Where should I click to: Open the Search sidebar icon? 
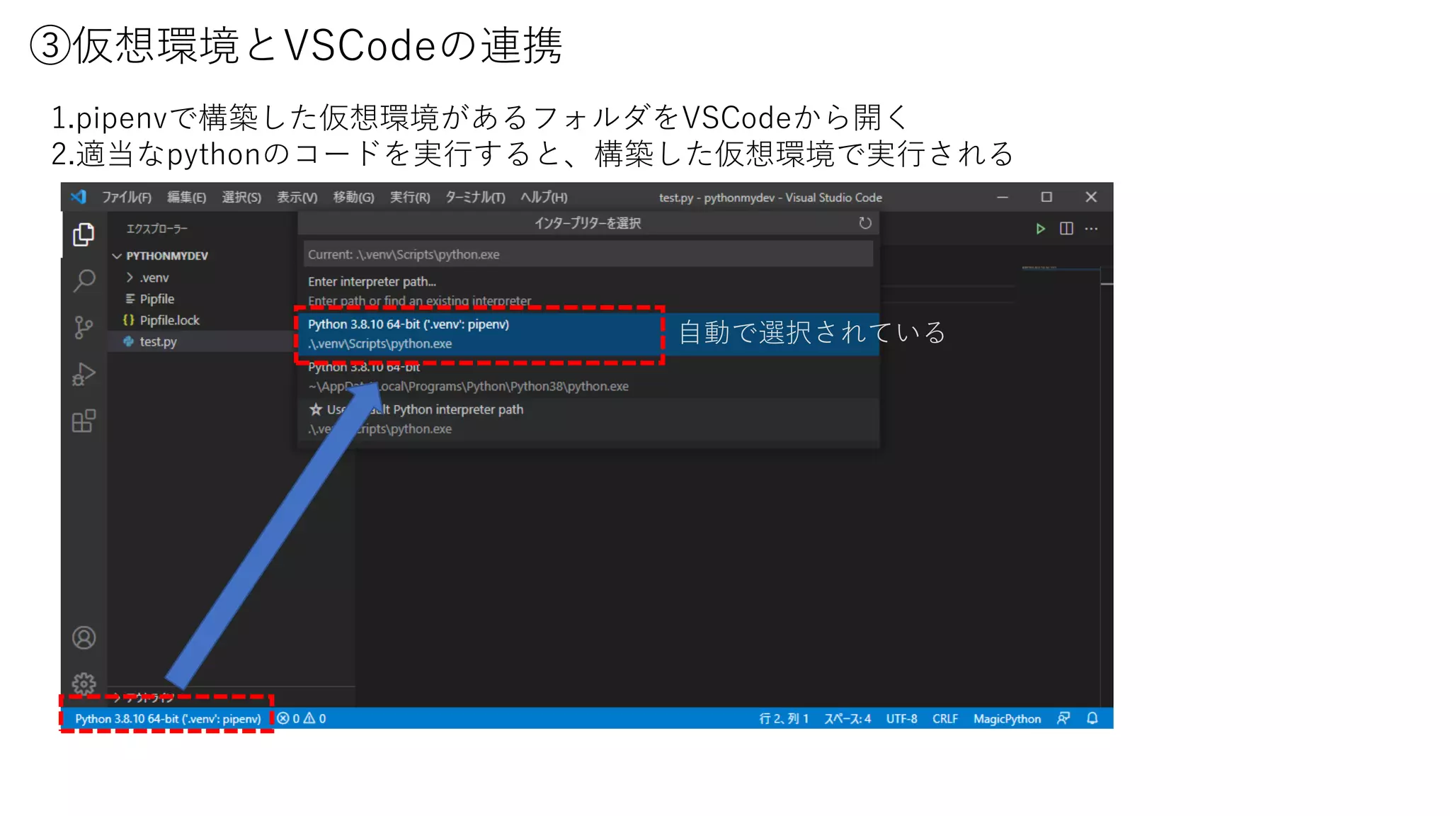tap(84, 280)
